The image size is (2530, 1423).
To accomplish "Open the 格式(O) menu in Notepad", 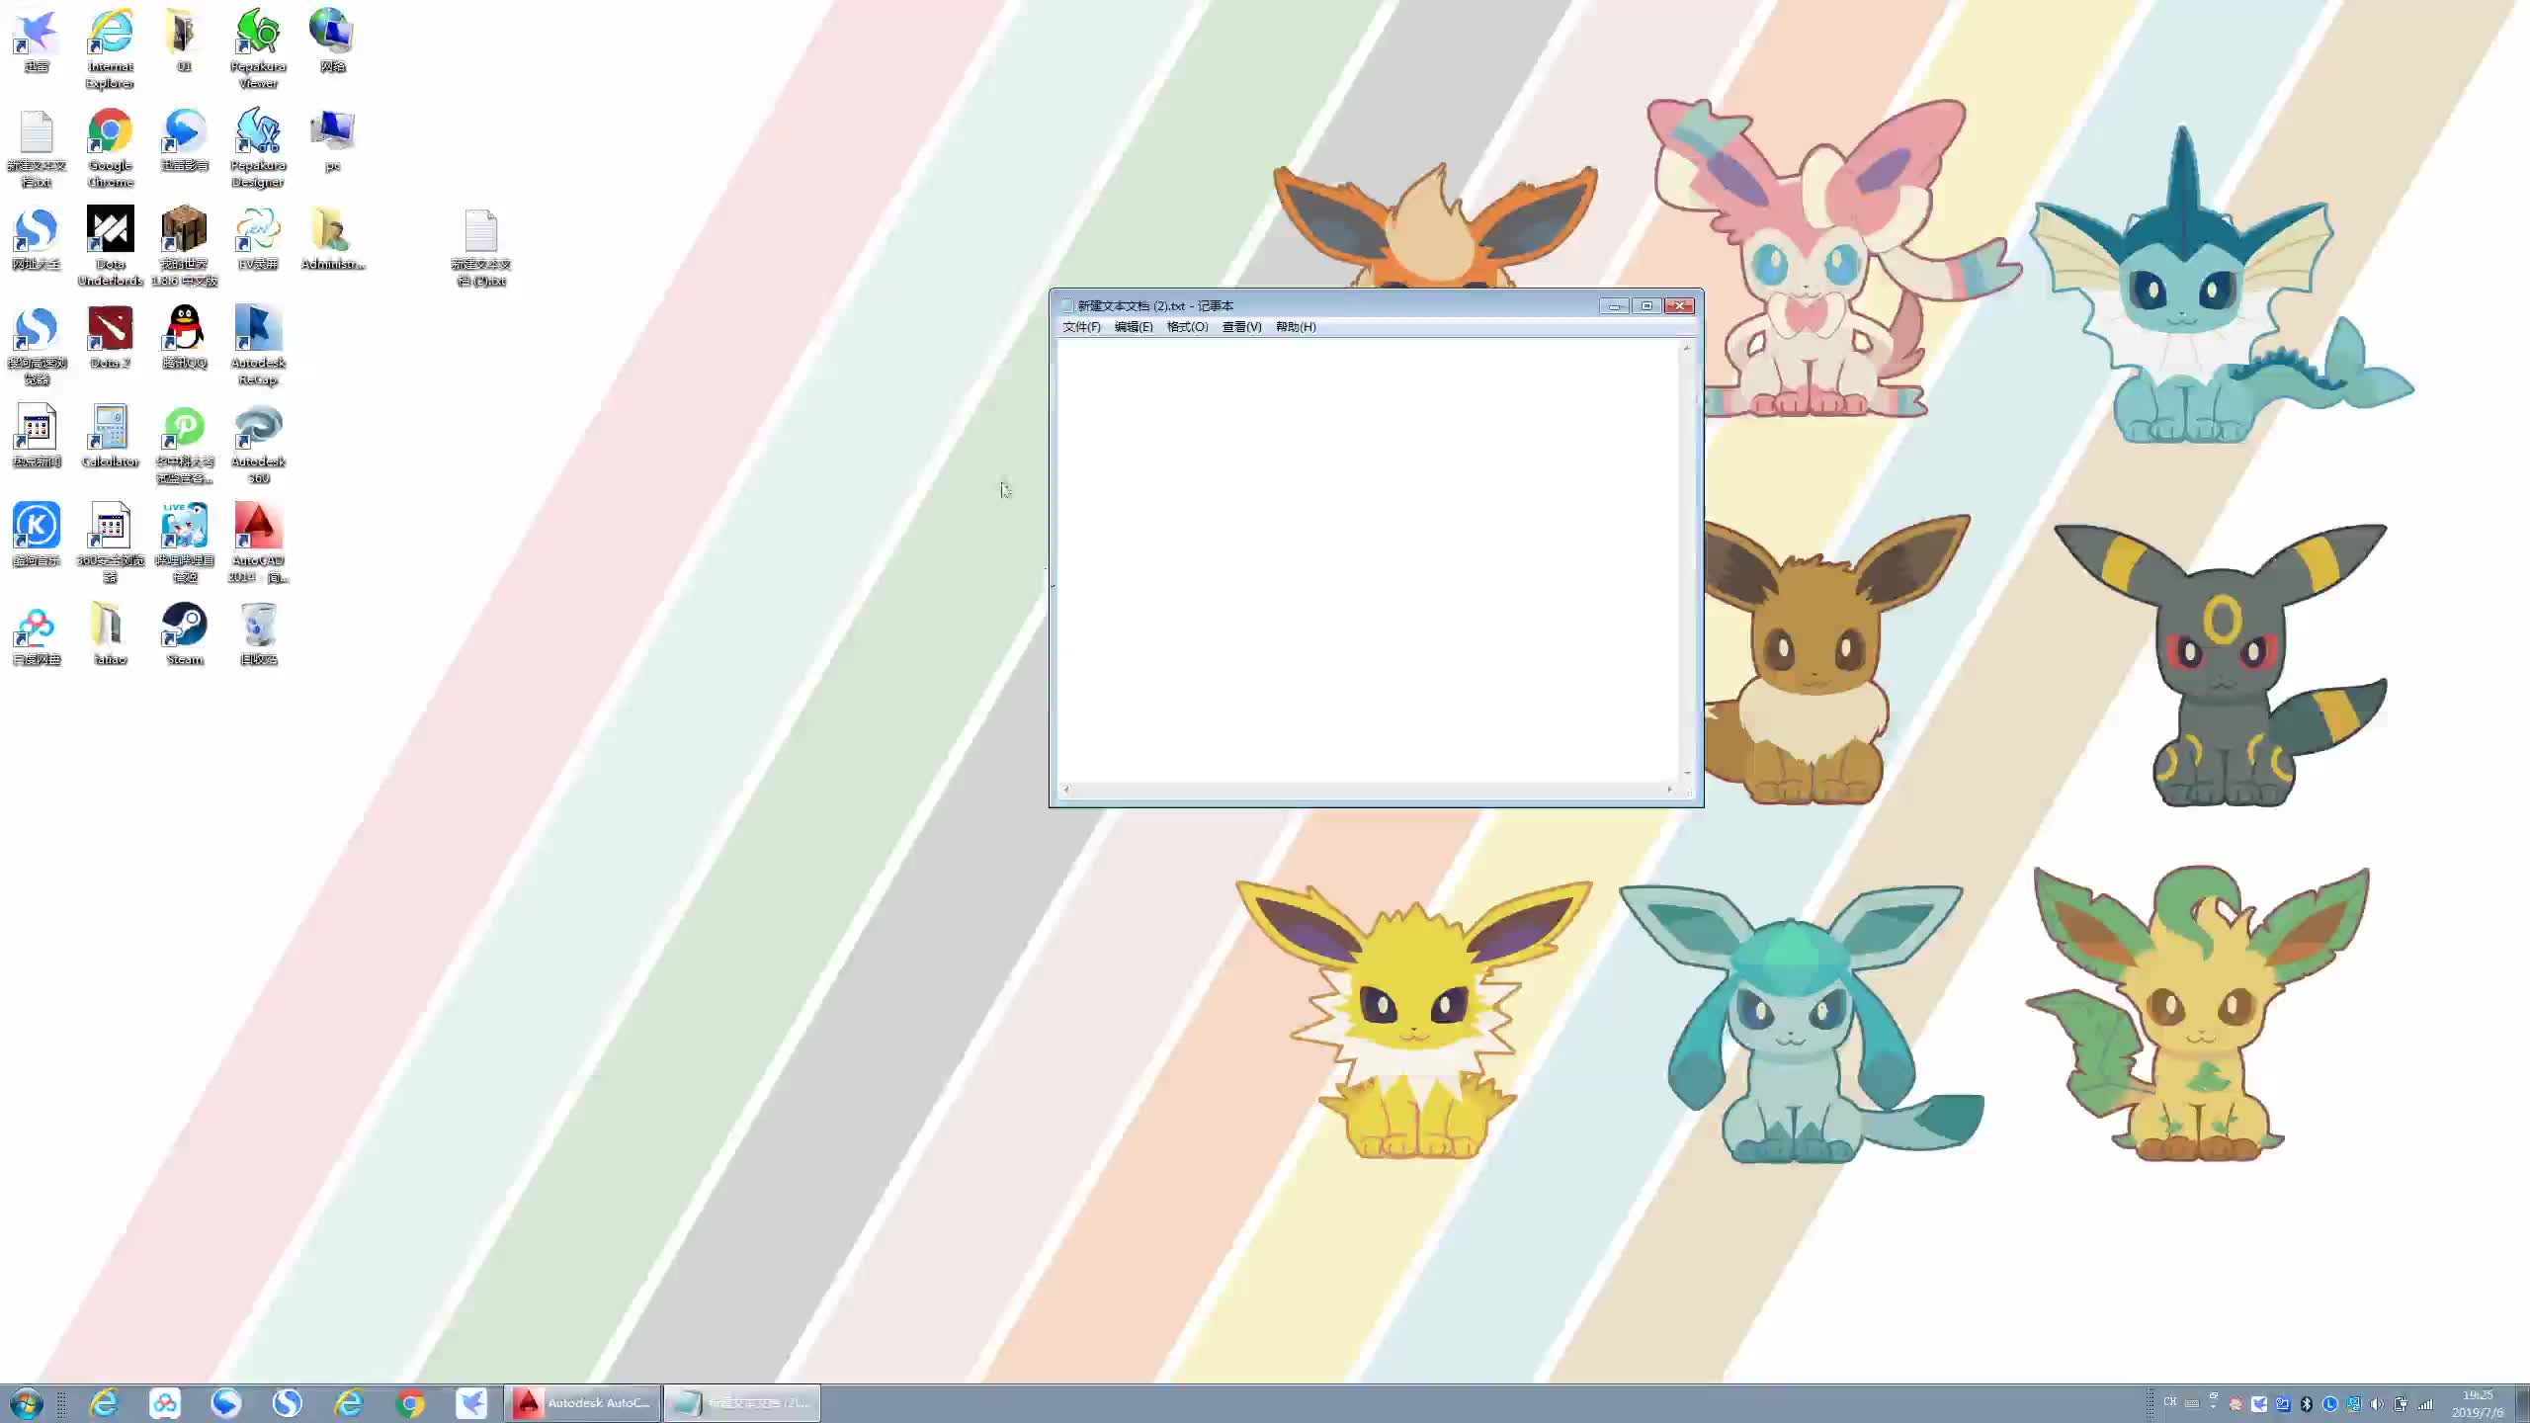I will (x=1187, y=327).
